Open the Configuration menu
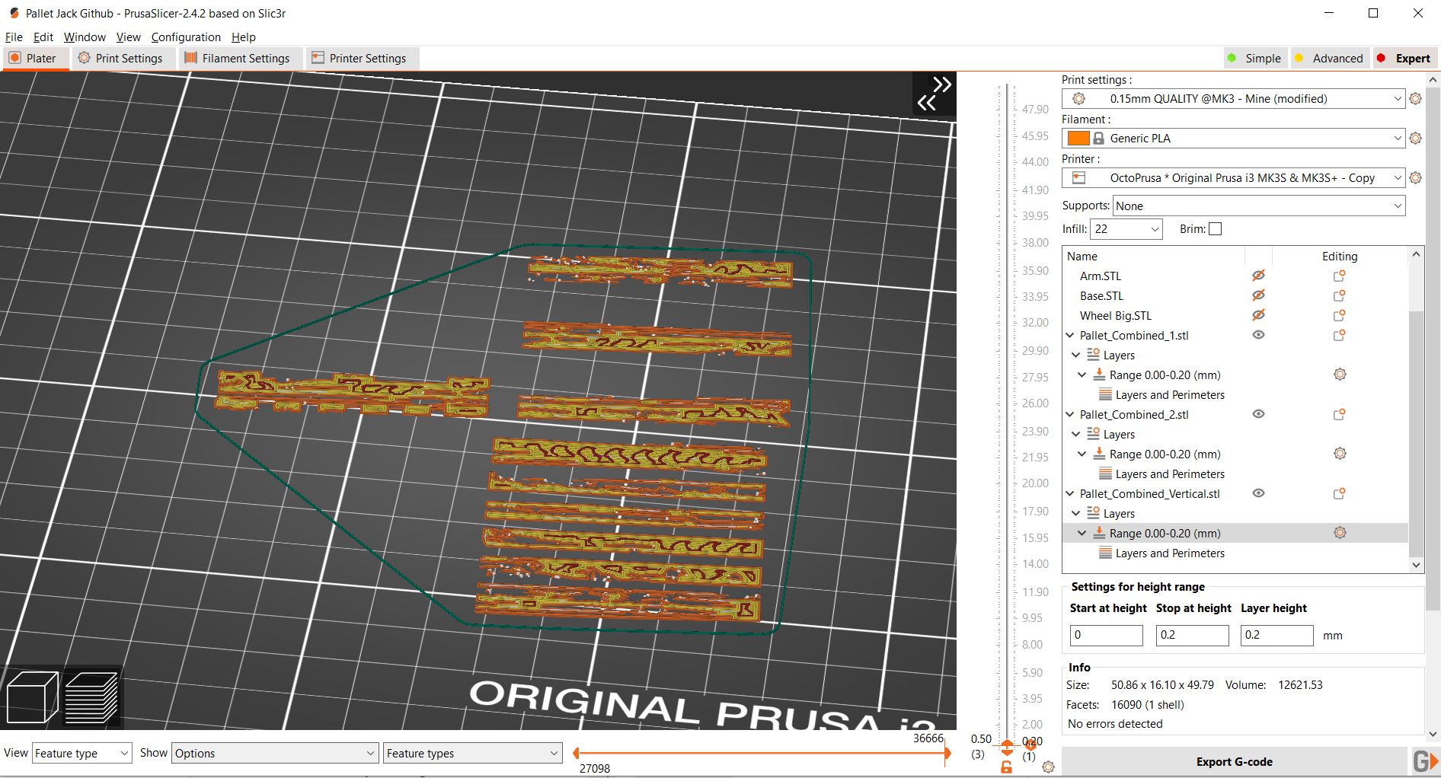Screen dimensions: 1441x778 tap(185, 37)
